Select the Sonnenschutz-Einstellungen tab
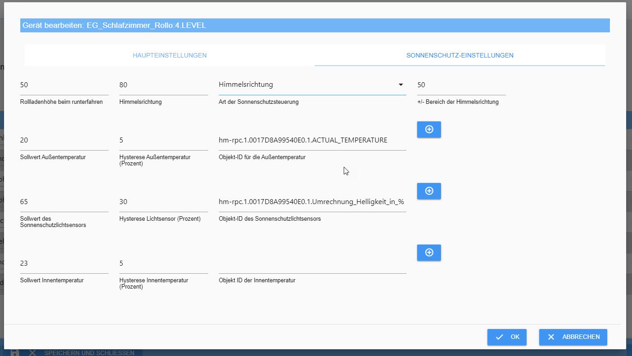This screenshot has height=356, width=632. click(x=460, y=55)
